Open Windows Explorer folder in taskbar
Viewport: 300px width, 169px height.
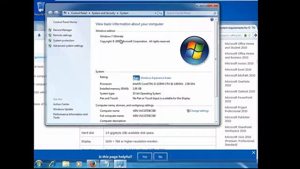66,164
